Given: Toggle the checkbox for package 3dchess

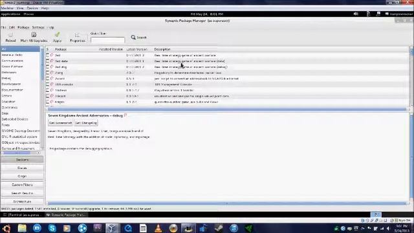Looking at the screenshot, I should click(47, 90).
